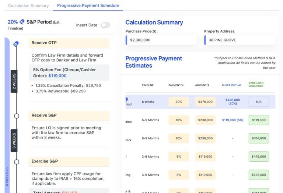Click the 3 WEEKS duration label
The width and height of the screenshot is (283, 193).
point(14,140)
